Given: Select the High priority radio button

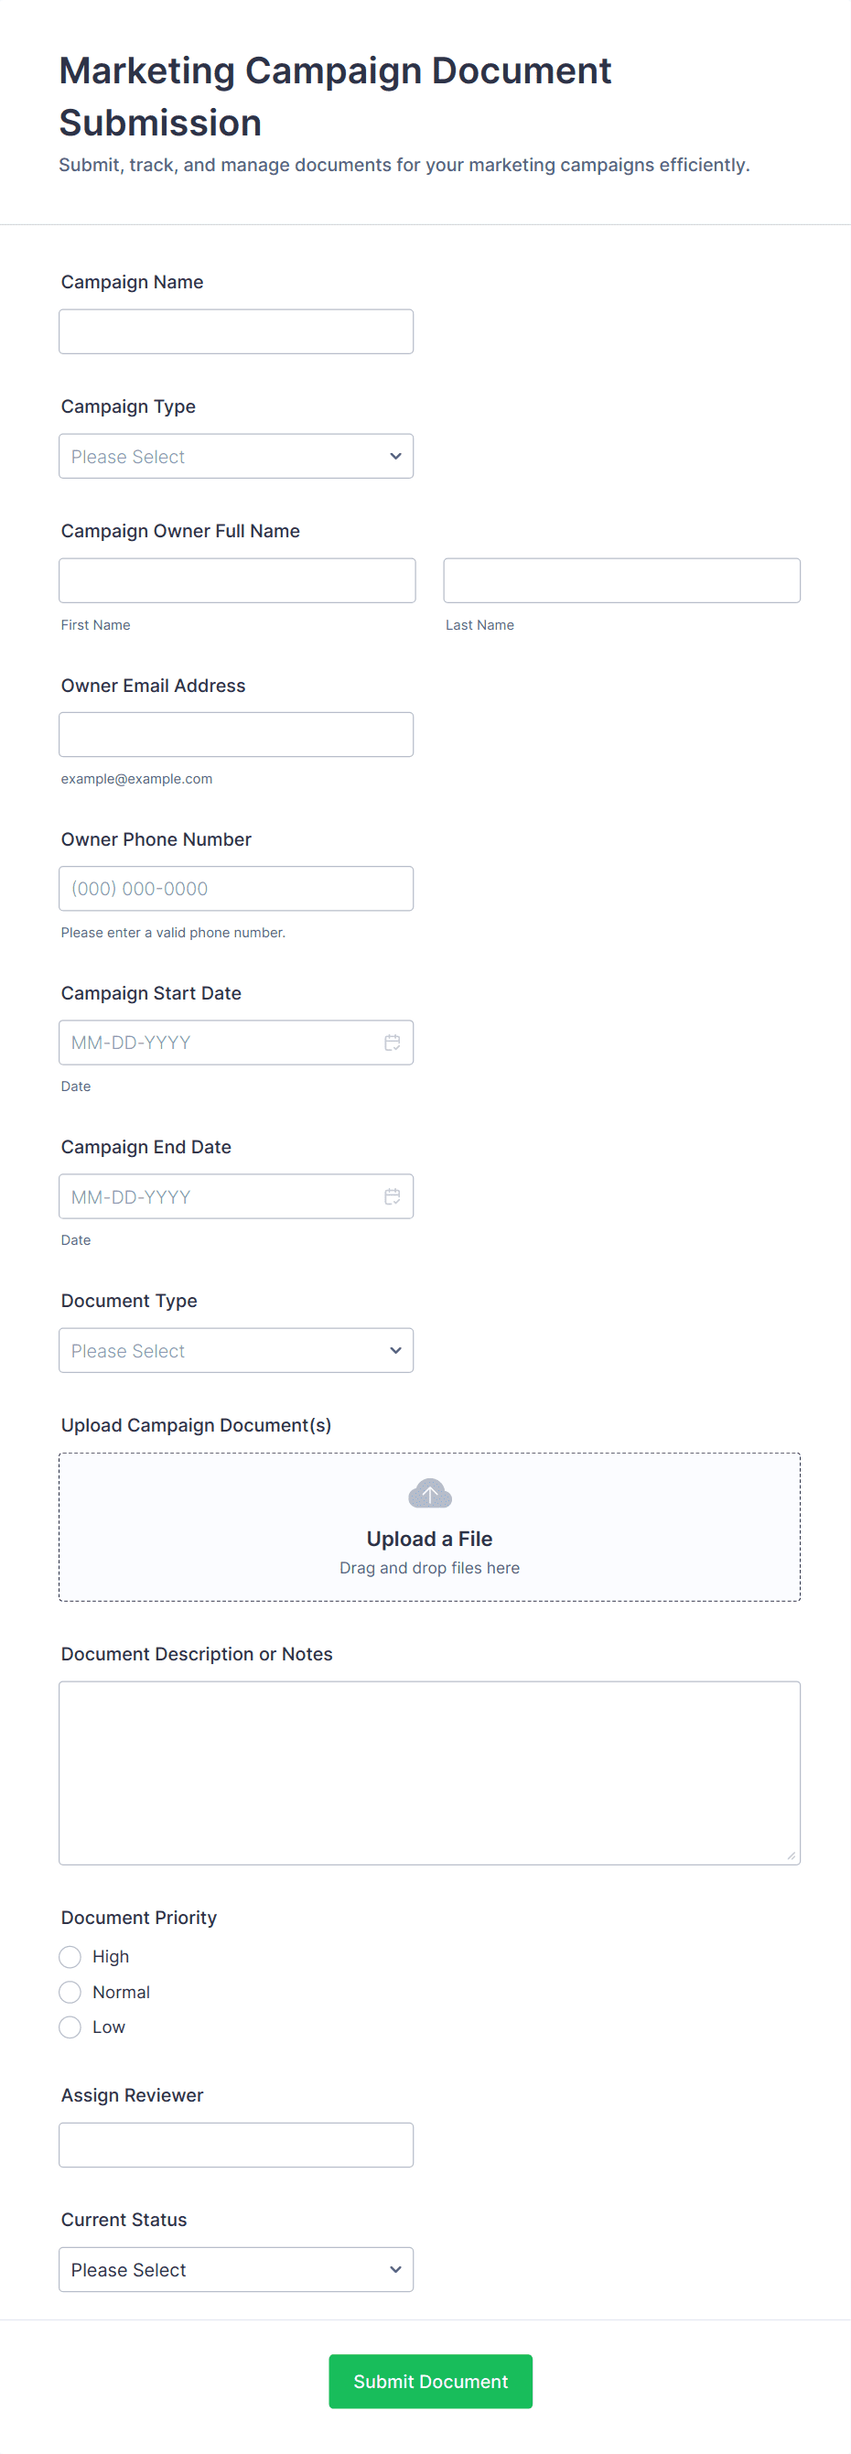Looking at the screenshot, I should point(70,1957).
